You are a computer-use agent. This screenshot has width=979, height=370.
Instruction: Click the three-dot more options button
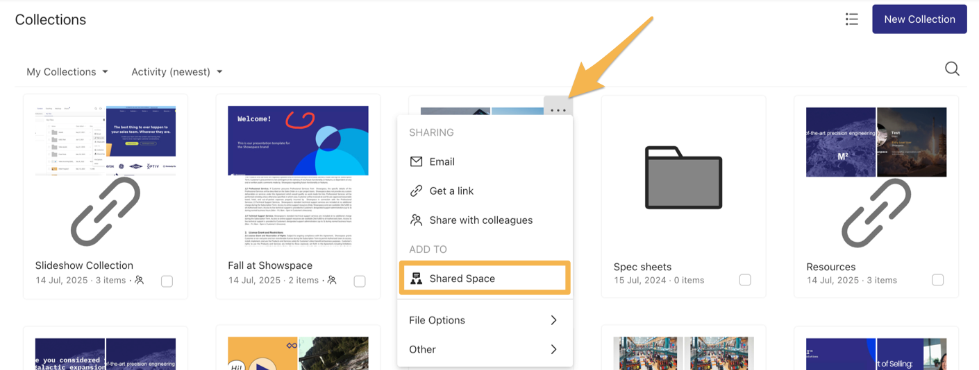point(558,109)
